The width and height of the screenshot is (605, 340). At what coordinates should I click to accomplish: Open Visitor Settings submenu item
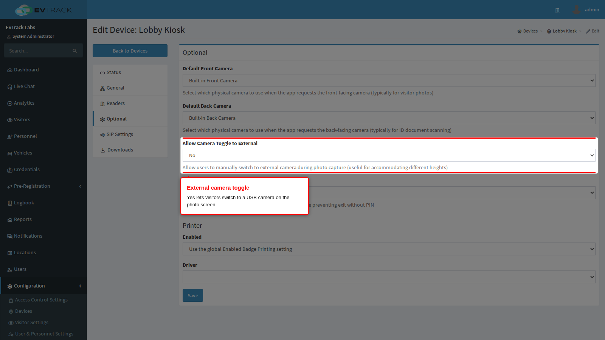point(43,323)
